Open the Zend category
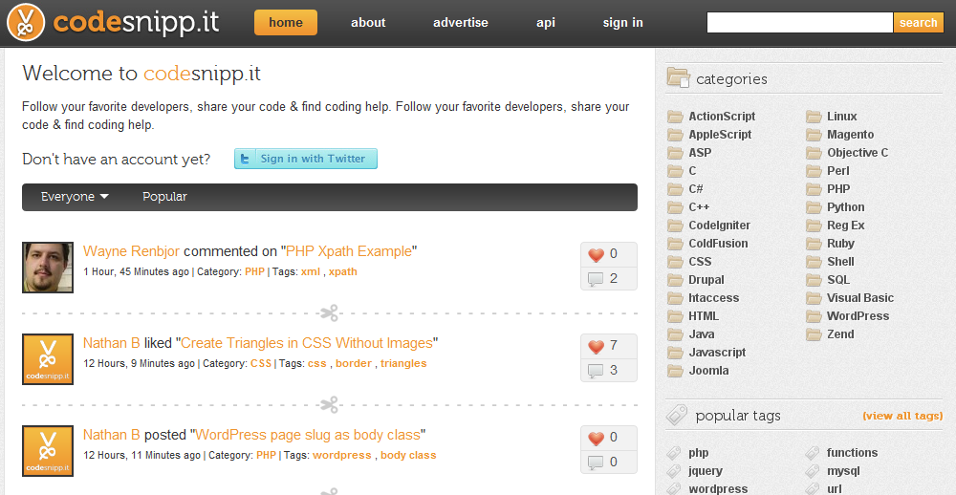The width and height of the screenshot is (956, 495). pos(840,334)
